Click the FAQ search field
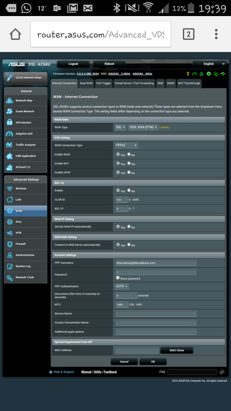Screen dimensions: 231x411 pyautogui.click(x=192, y=372)
